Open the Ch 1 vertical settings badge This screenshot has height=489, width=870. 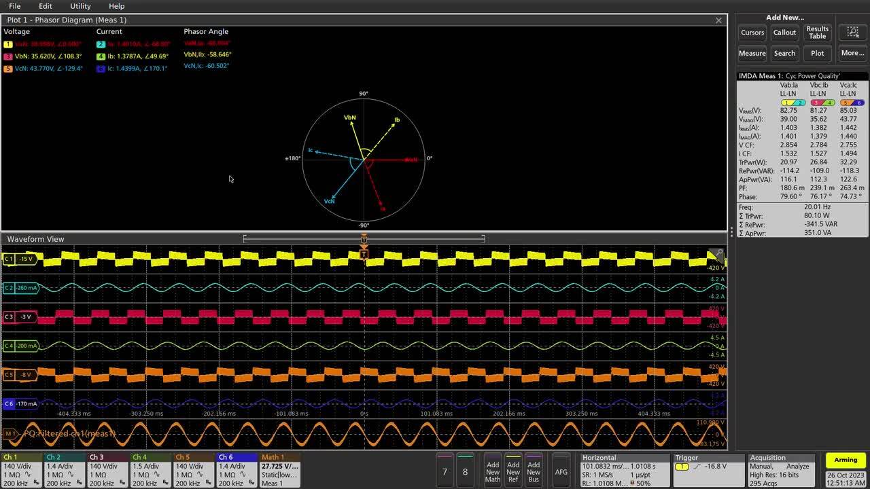(20, 469)
